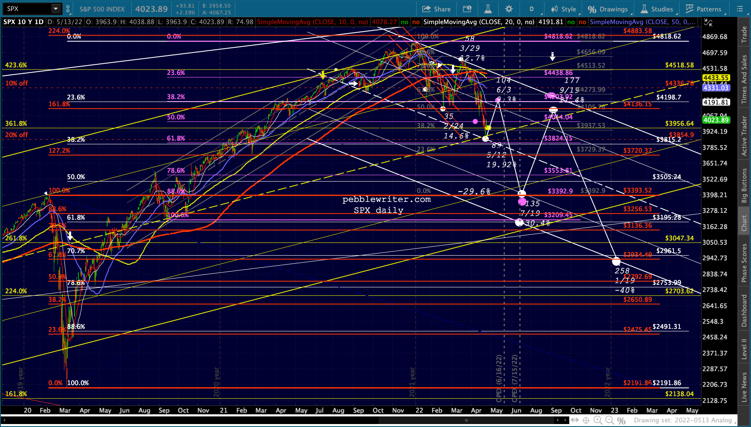751x427 pixels.
Task: Click the $4818.62 white level label
Action: (667, 36)
